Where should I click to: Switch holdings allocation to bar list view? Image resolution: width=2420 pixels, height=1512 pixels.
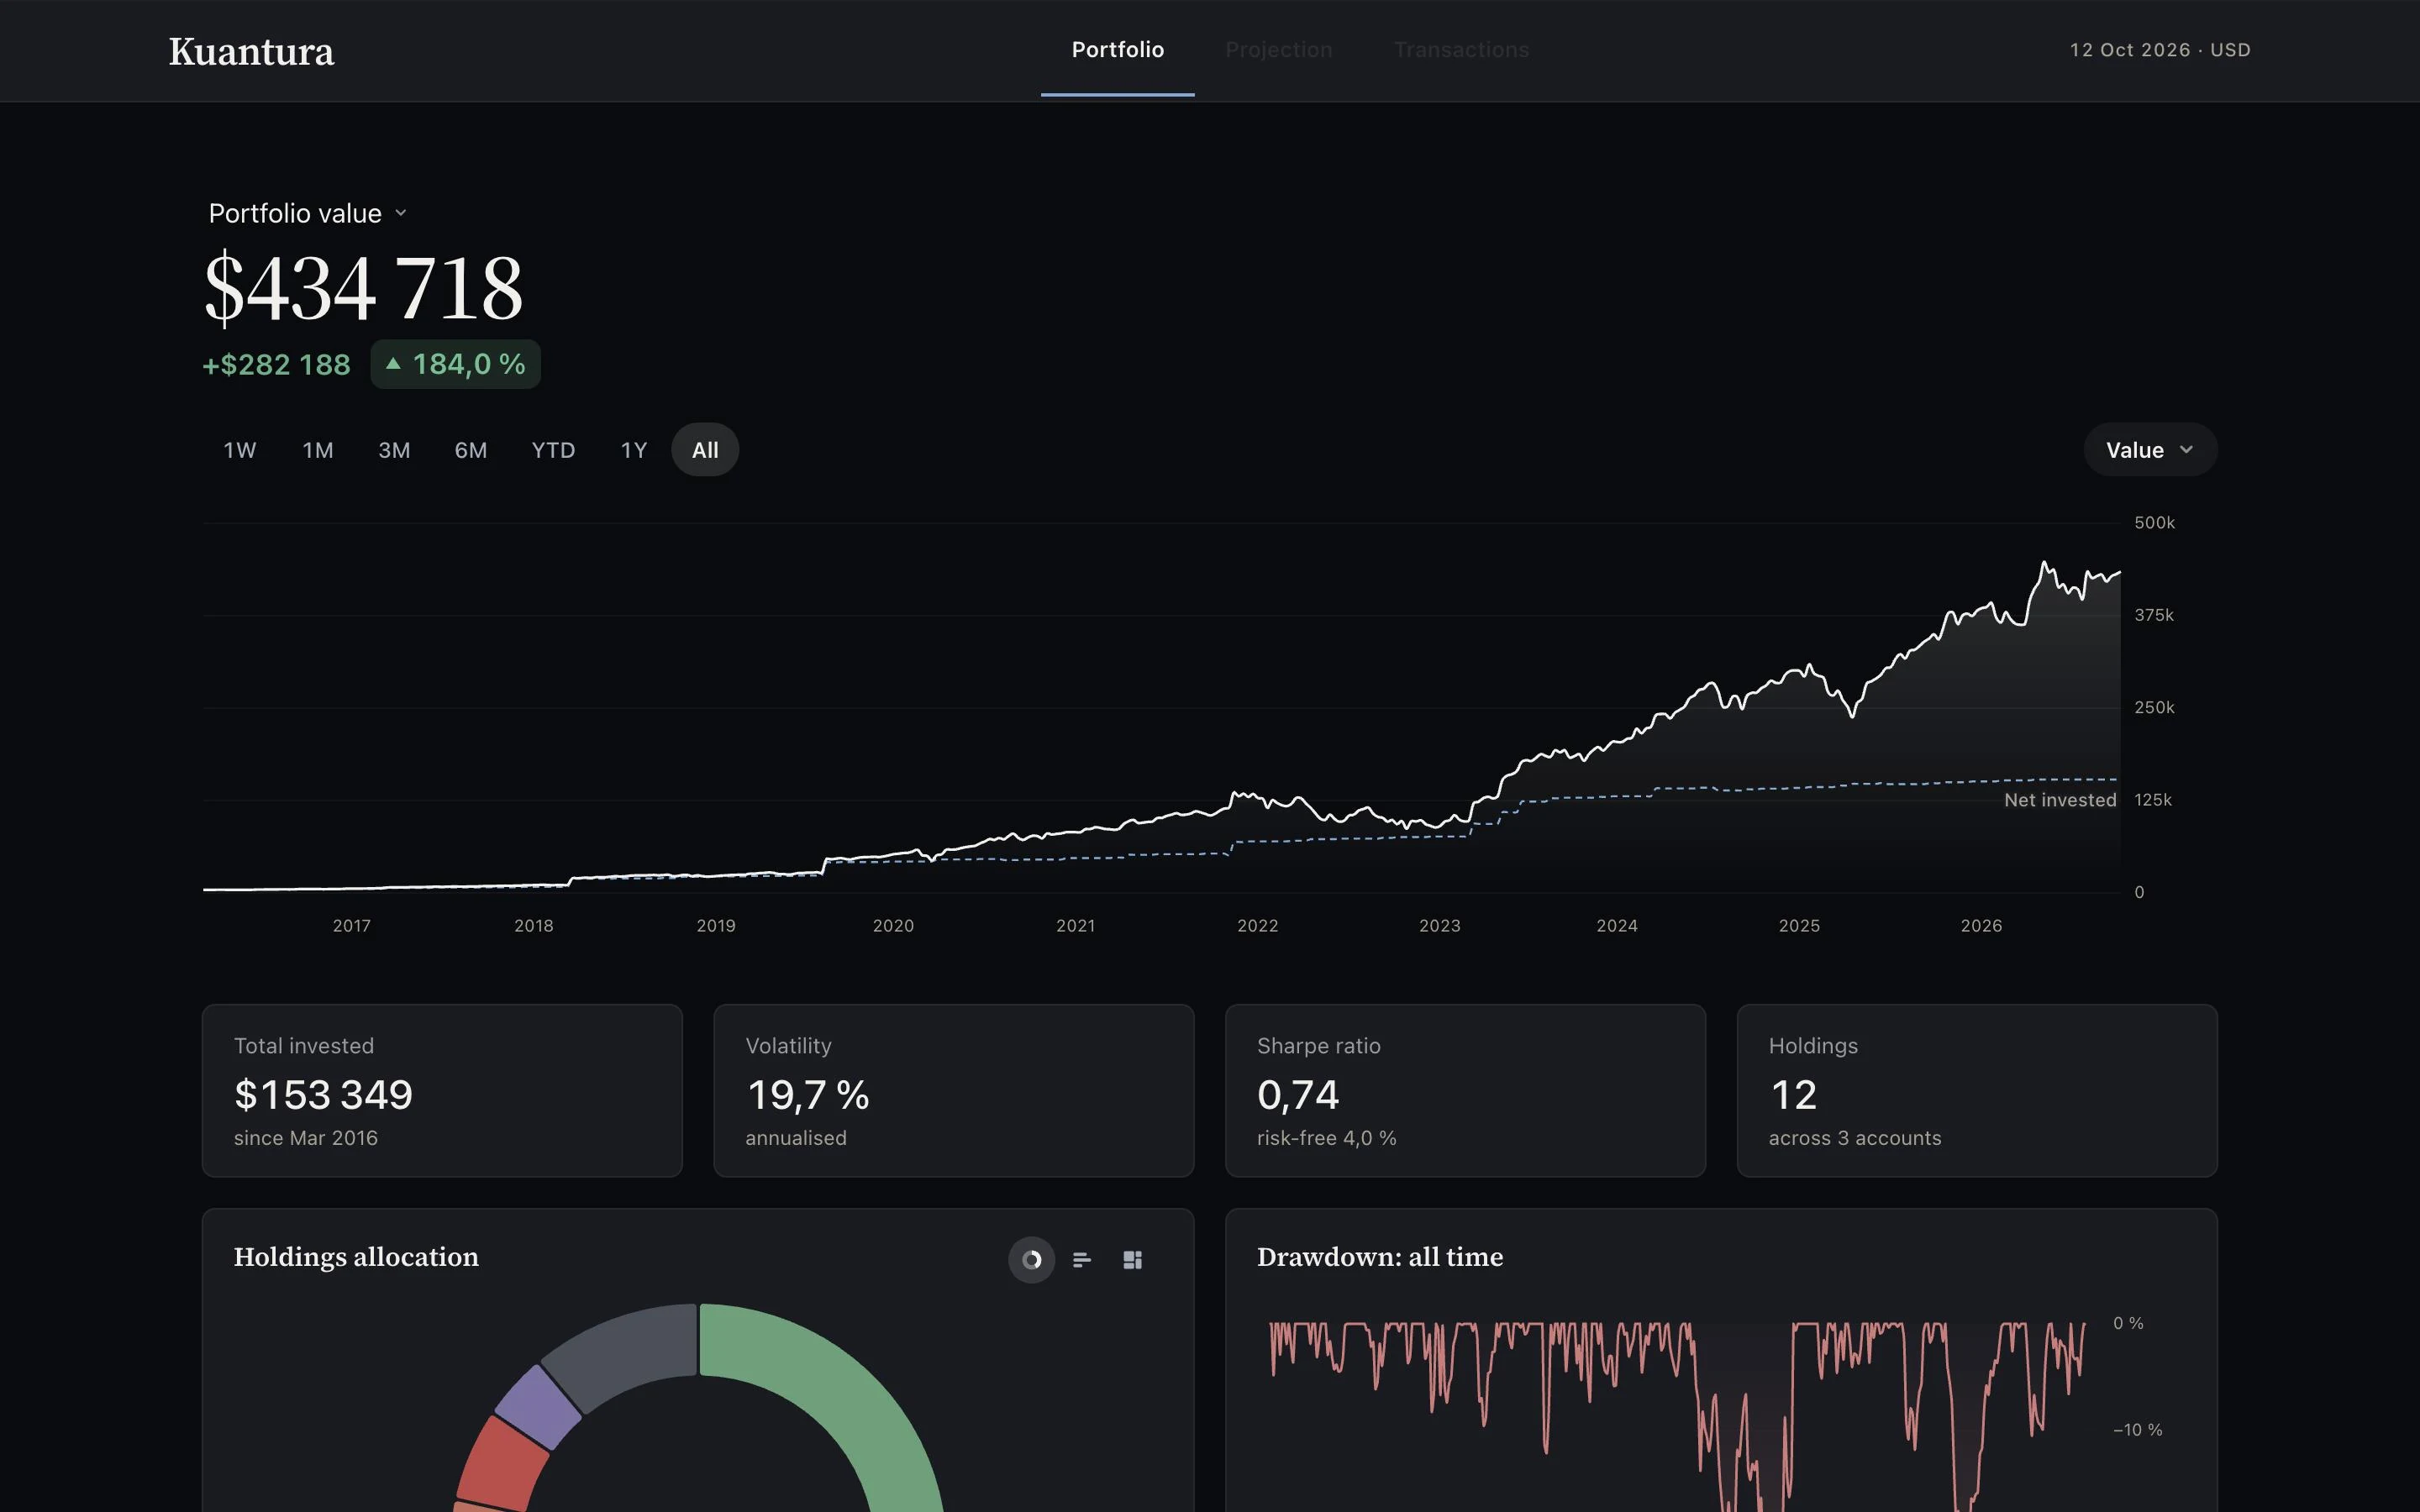1082,1259
